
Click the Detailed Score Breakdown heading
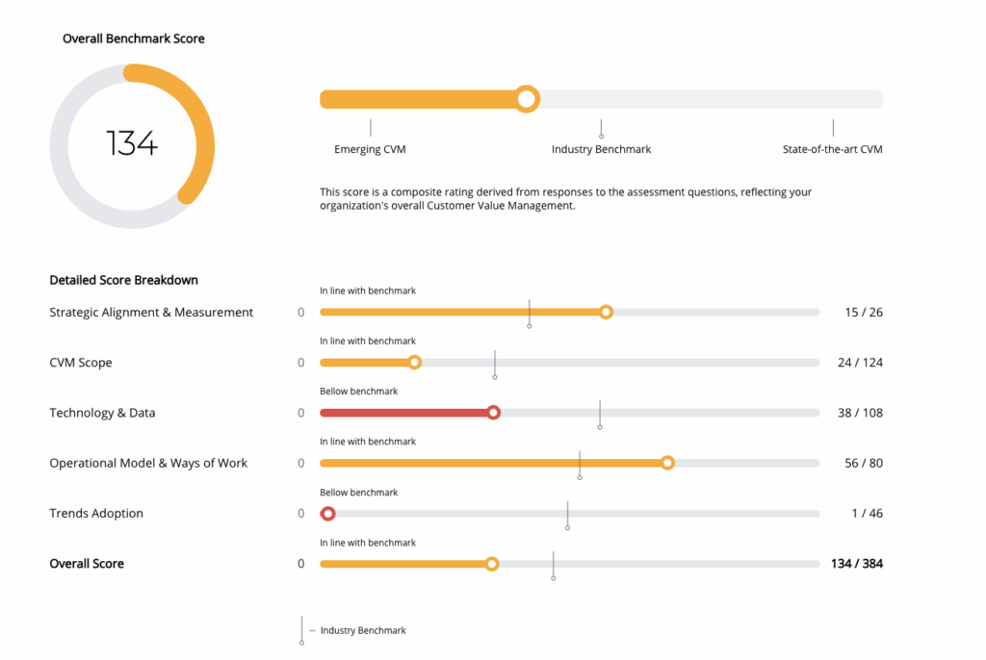[123, 280]
